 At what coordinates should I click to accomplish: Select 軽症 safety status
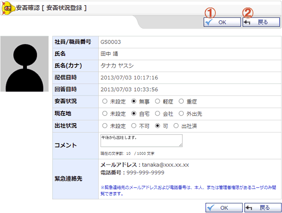tap(157, 101)
